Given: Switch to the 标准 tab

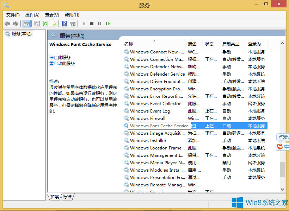Looking at the screenshot, I should tap(67, 197).
